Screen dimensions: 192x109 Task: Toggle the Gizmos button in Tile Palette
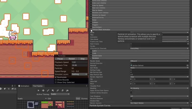tap(84, 99)
